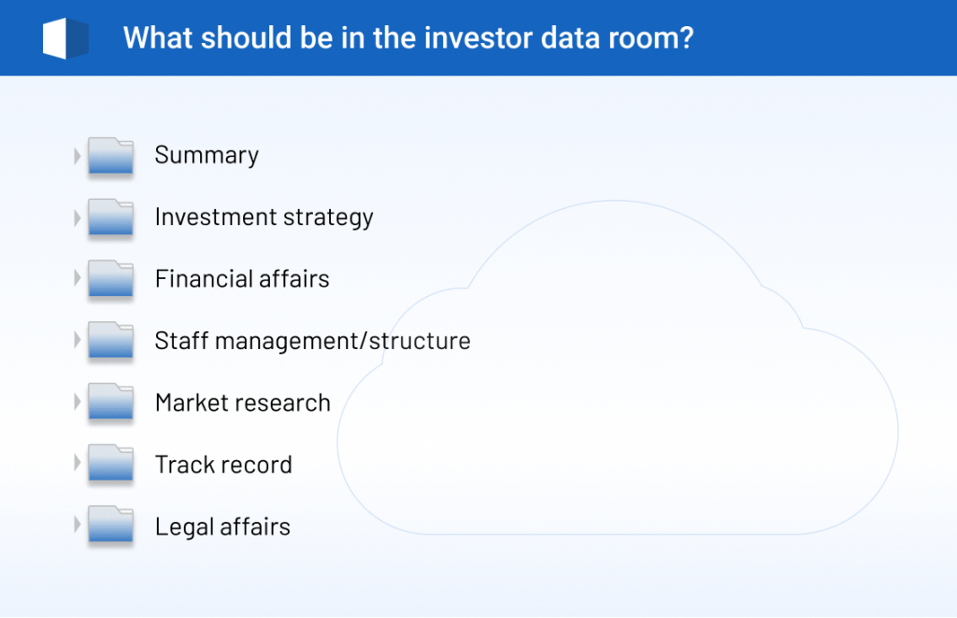Expand the Track record folder arrow

(x=78, y=464)
